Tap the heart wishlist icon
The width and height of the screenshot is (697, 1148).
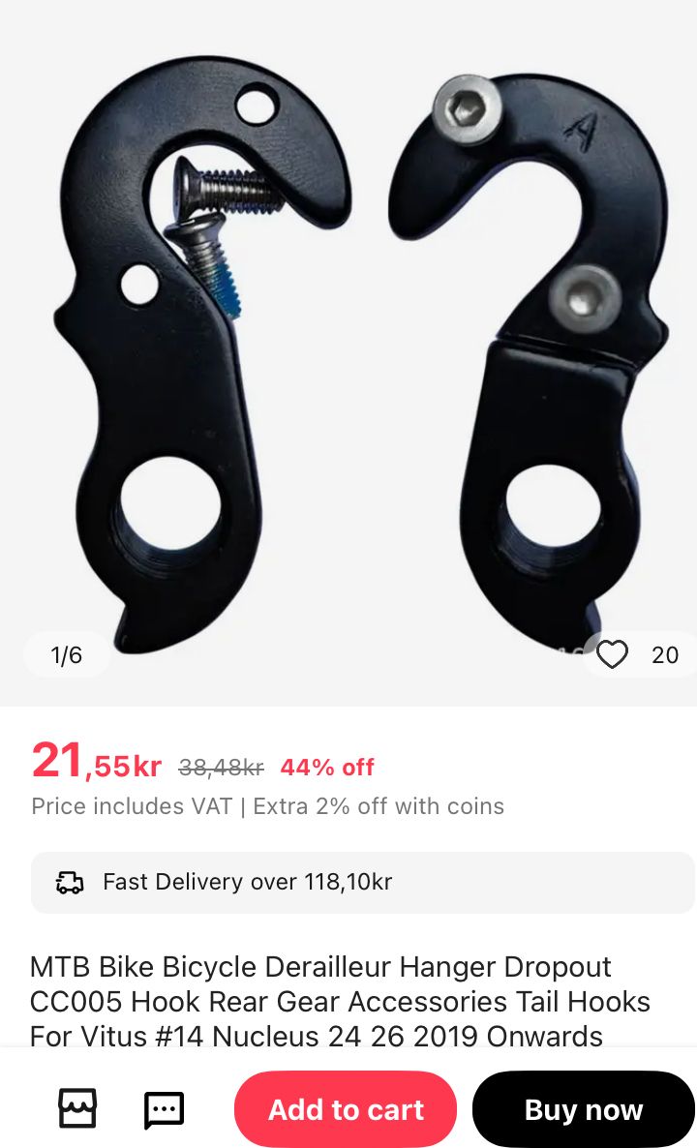(612, 654)
